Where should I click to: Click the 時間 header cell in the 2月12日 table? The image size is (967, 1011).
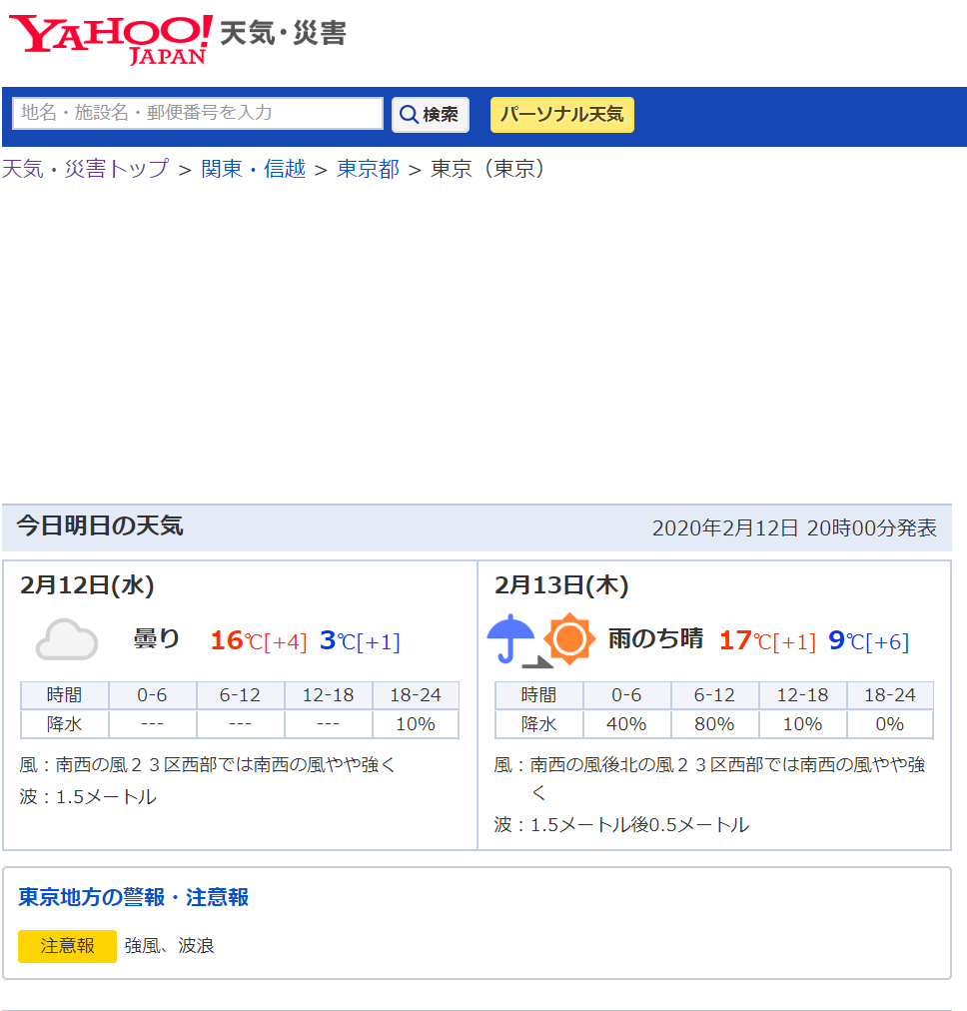click(x=65, y=695)
